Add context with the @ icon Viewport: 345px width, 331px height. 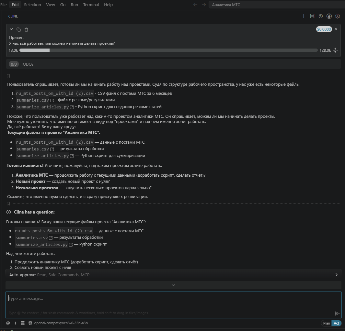point(8,323)
